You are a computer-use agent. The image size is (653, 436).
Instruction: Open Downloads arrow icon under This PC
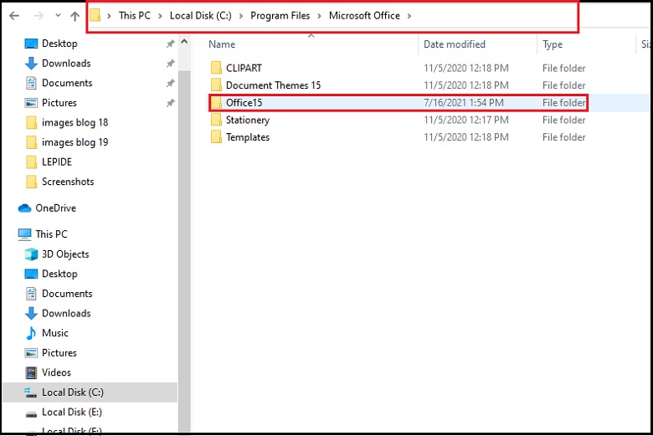click(x=31, y=313)
